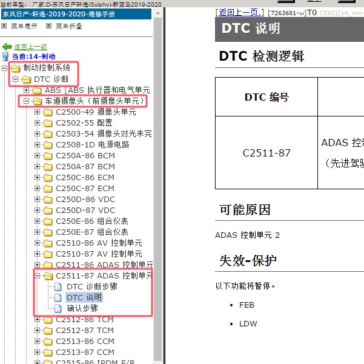The image size is (364, 364).
Task: Select the C2508-1D 电源电路 entry
Action: [93, 145]
